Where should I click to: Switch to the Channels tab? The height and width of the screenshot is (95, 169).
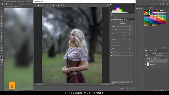(151, 50)
